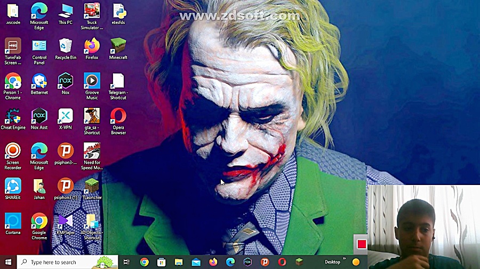Select the psiphon3-... desktop icon
The image size is (480, 269).
click(x=66, y=154)
